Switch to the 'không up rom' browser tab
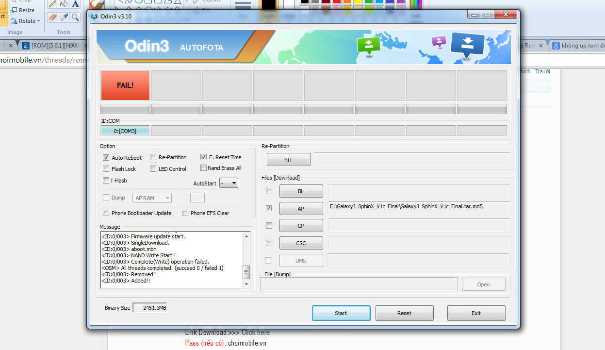Screen dimensions: 605x350 [577, 46]
